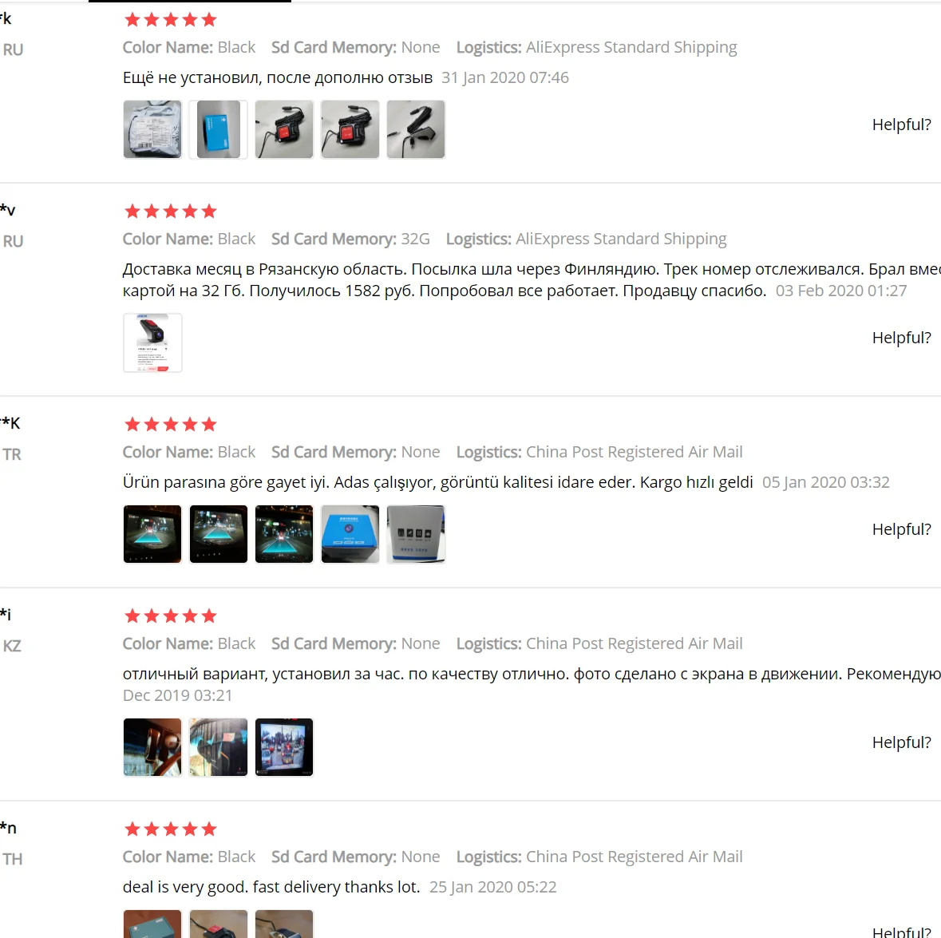View windshield mount photo in KZ review
Viewport: 941px width, 938px height.
[x=219, y=747]
